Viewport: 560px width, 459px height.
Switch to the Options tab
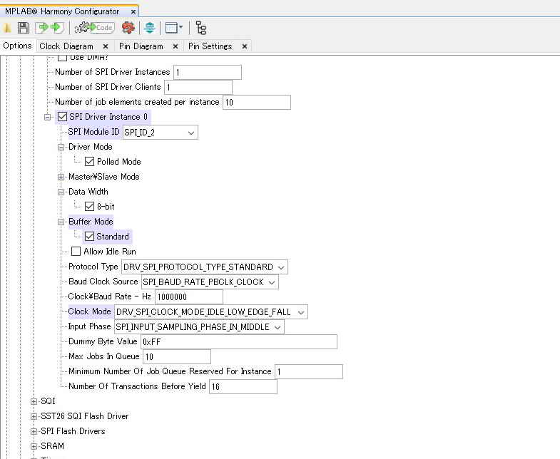click(18, 46)
